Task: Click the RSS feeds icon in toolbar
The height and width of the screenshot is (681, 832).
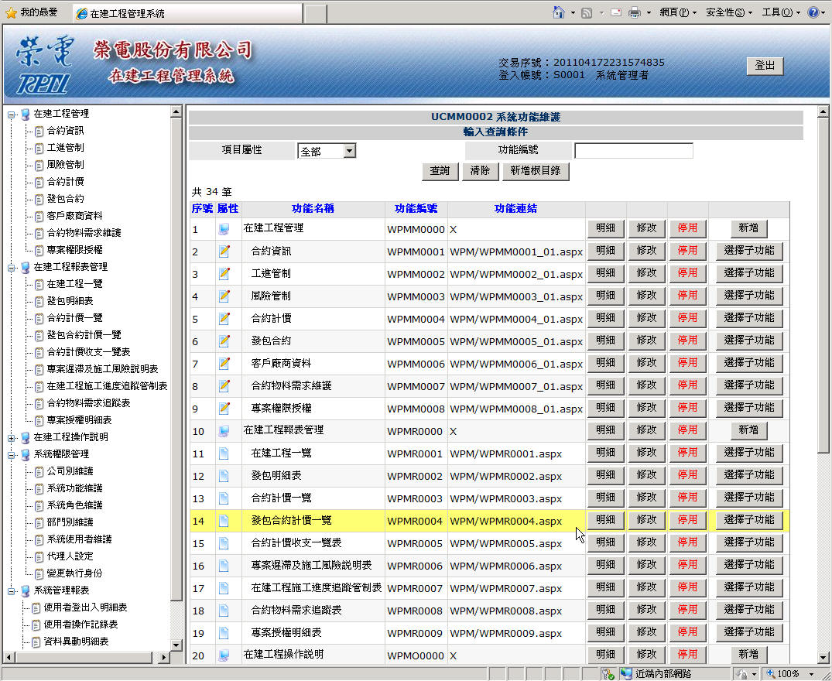Action: pyautogui.click(x=587, y=12)
